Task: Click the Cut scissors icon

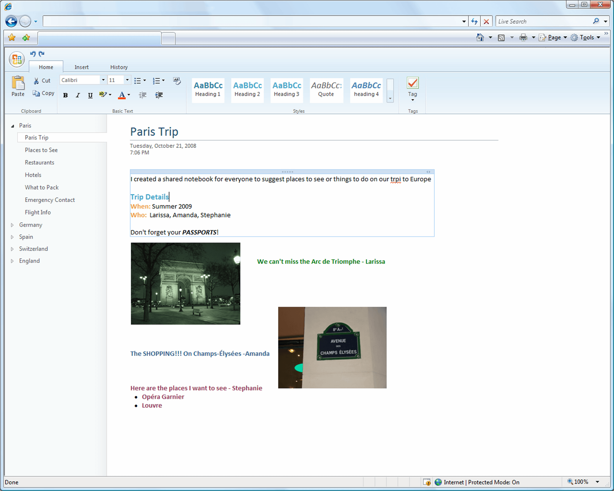Action: (36, 81)
